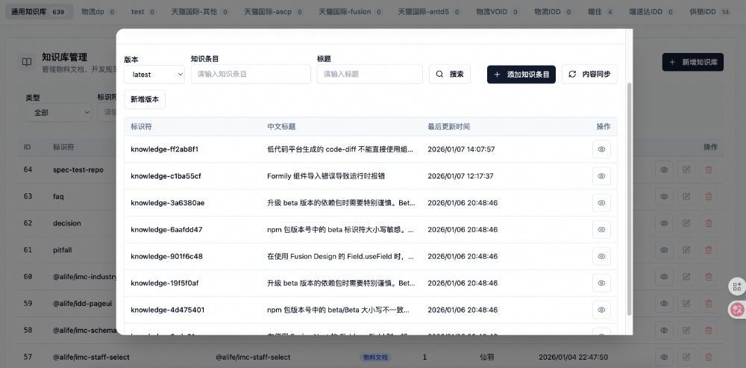Image resolution: width=746 pixels, height=368 pixels.
Task: Delete spec-test-repo row in background list
Action: pyautogui.click(x=709, y=169)
